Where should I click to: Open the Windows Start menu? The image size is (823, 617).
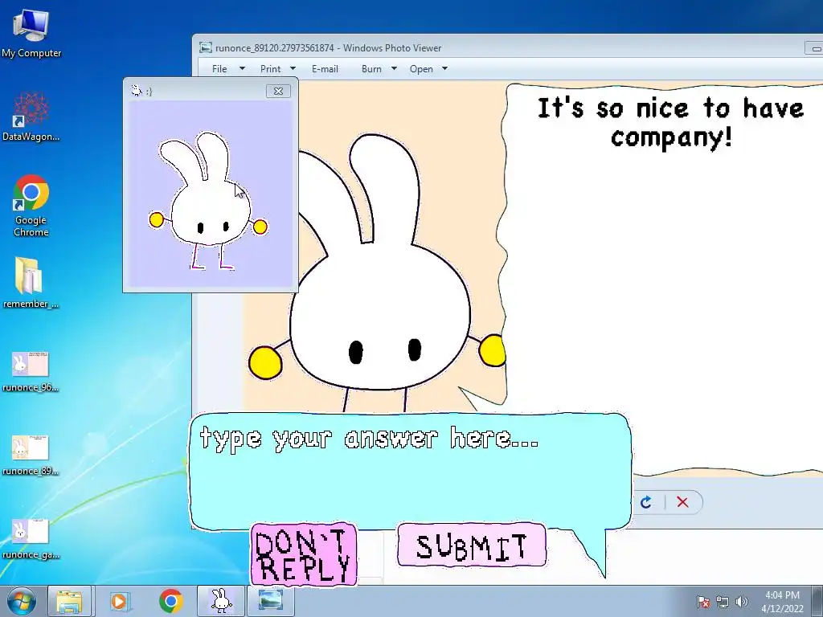[21, 601]
